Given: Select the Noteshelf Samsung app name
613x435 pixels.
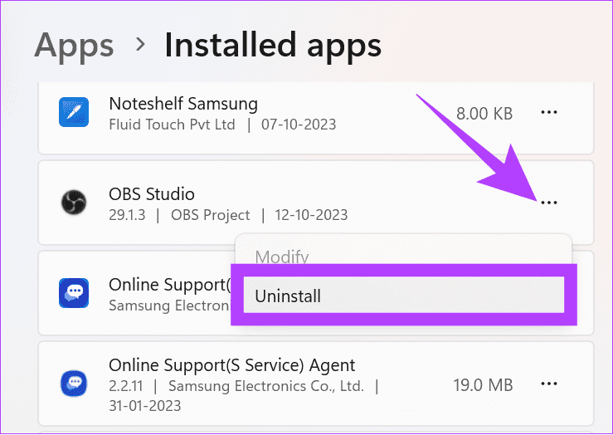Looking at the screenshot, I should (183, 104).
